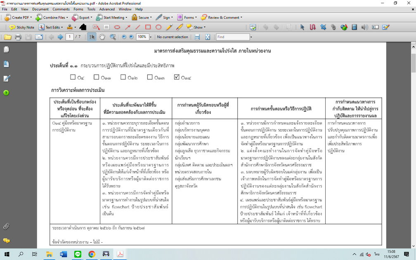Open the Document menu

point(40,9)
